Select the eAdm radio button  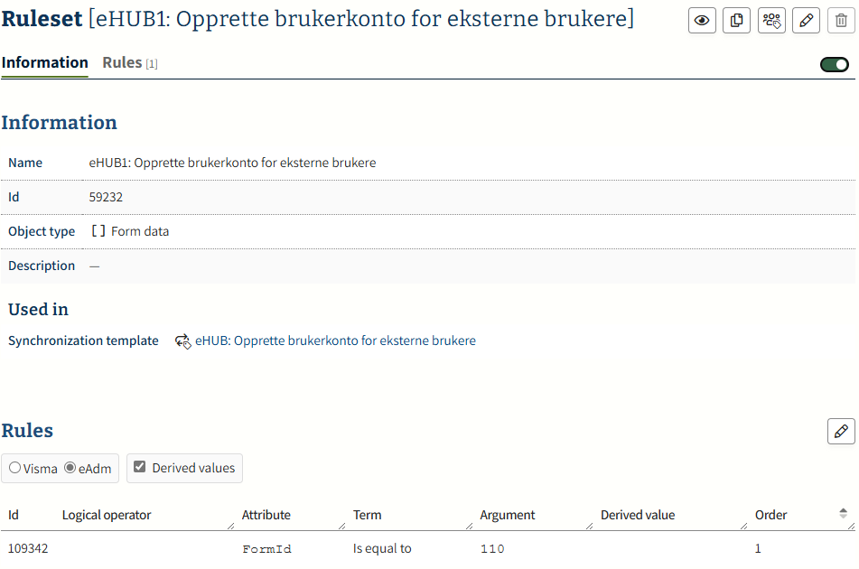70,469
